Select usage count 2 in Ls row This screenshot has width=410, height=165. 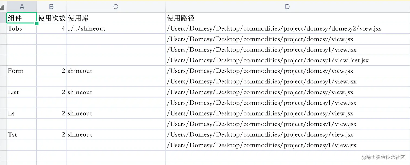52,113
